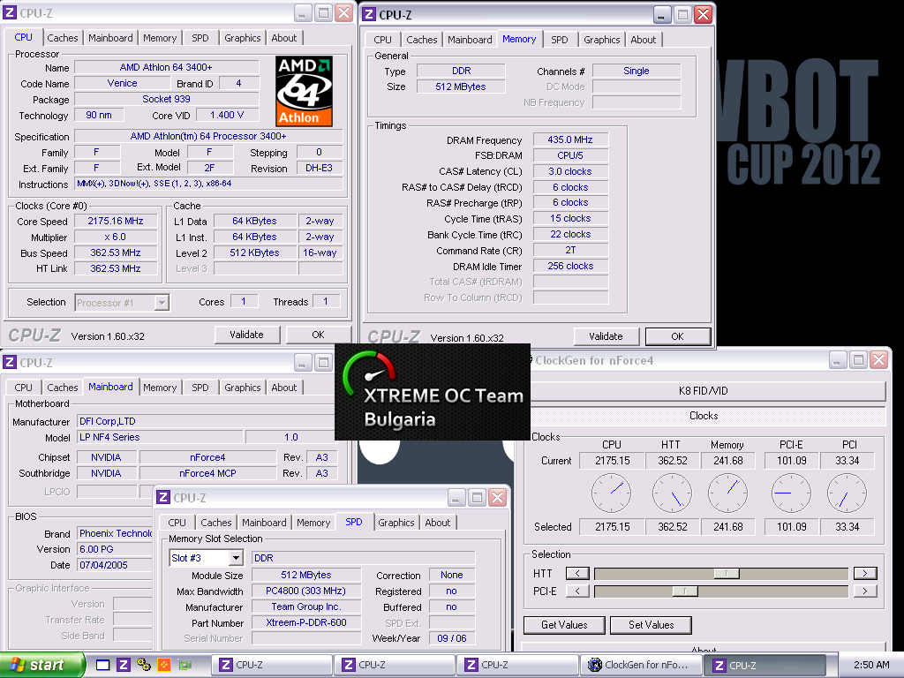This screenshot has width=904, height=678.
Task: Launch CPU-Z from quick launch Z icon
Action: tap(124, 665)
